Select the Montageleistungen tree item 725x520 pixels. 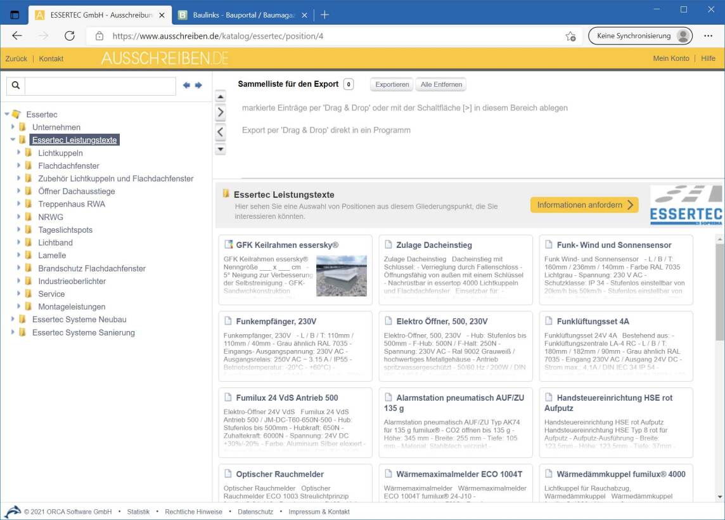(x=72, y=307)
